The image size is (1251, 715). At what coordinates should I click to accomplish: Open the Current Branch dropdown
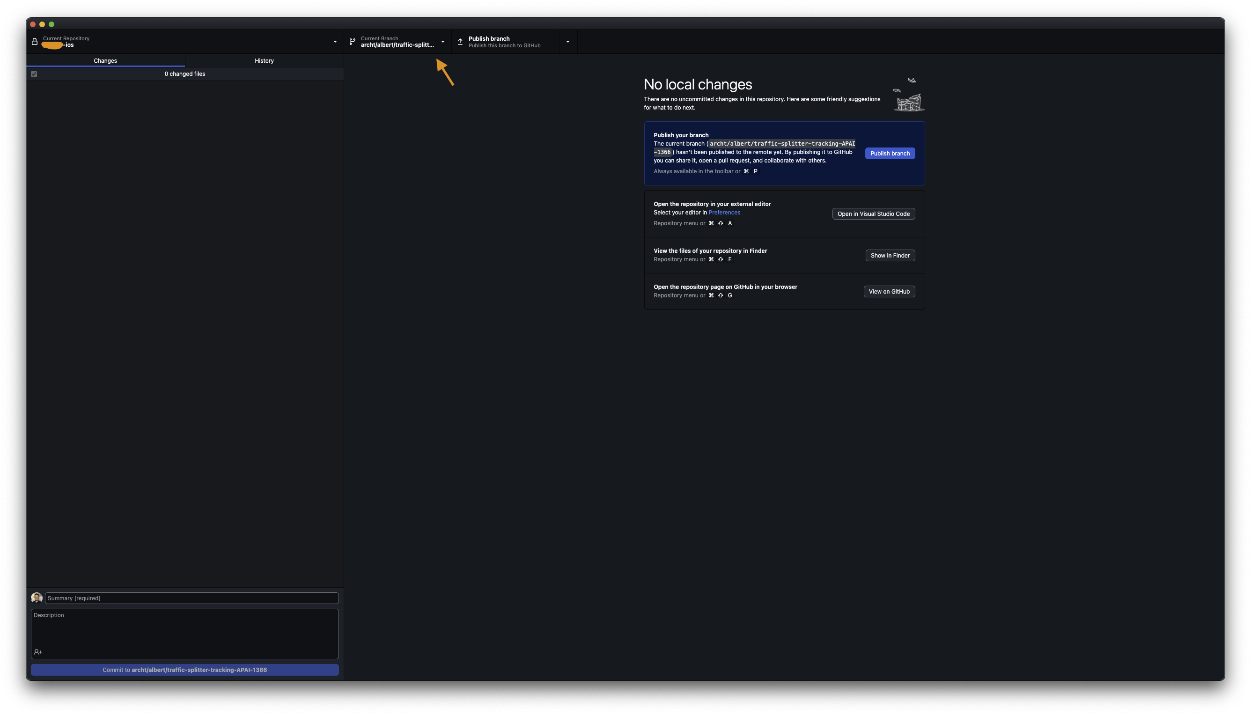point(397,42)
